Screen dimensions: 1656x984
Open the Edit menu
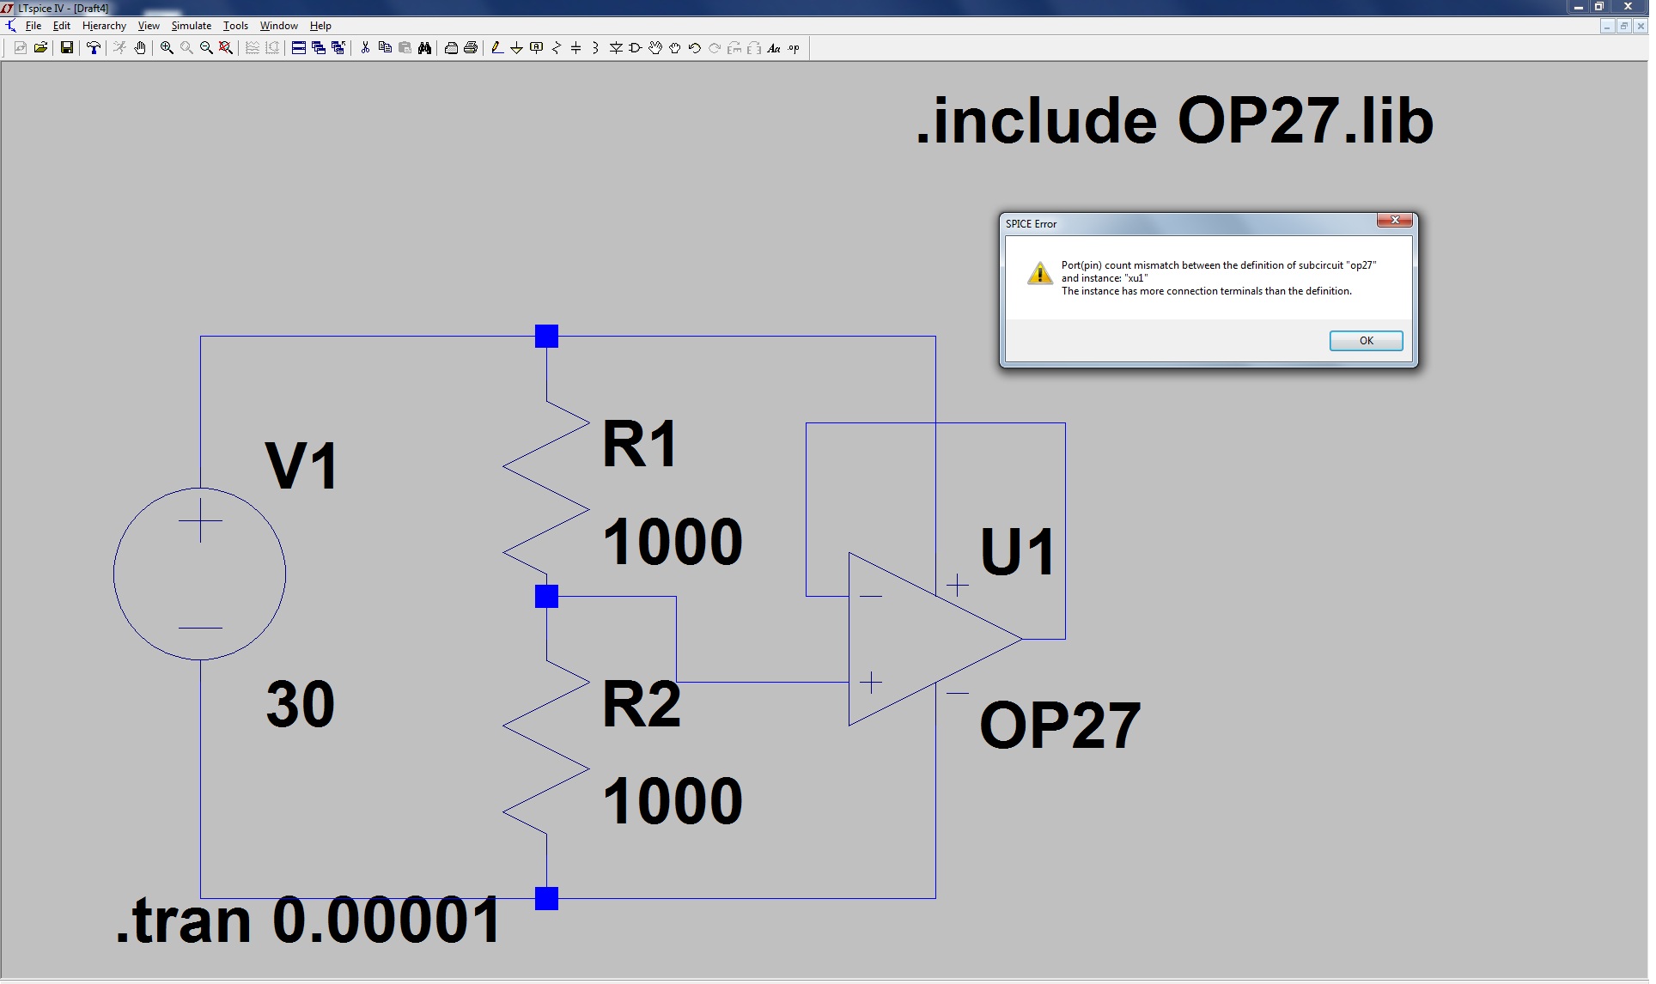(x=62, y=26)
